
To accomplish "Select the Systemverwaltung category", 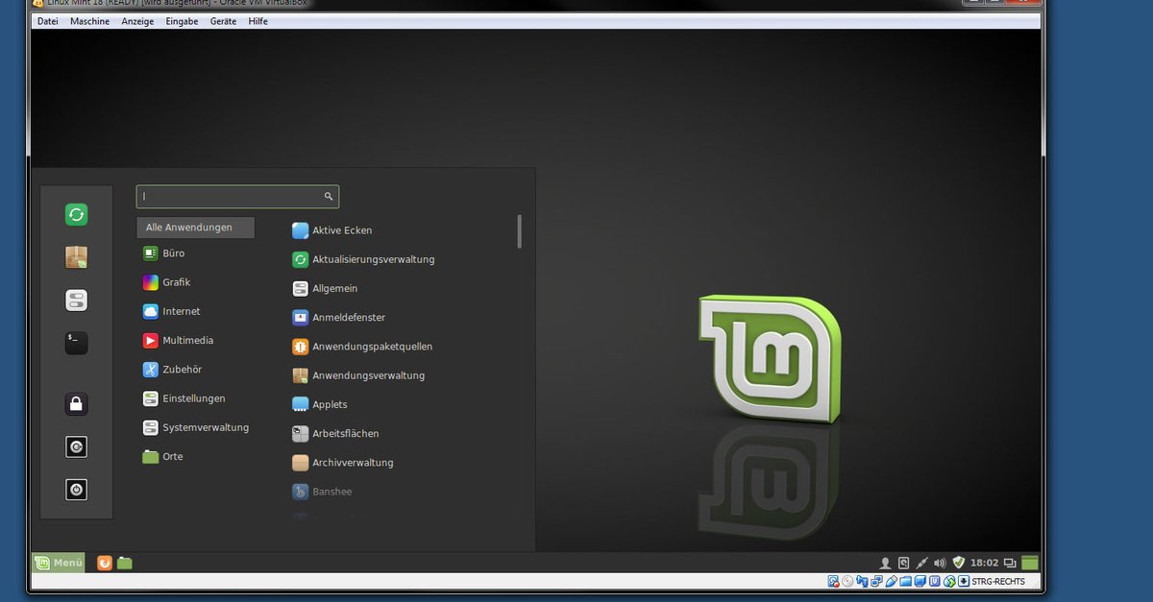I will [196, 427].
